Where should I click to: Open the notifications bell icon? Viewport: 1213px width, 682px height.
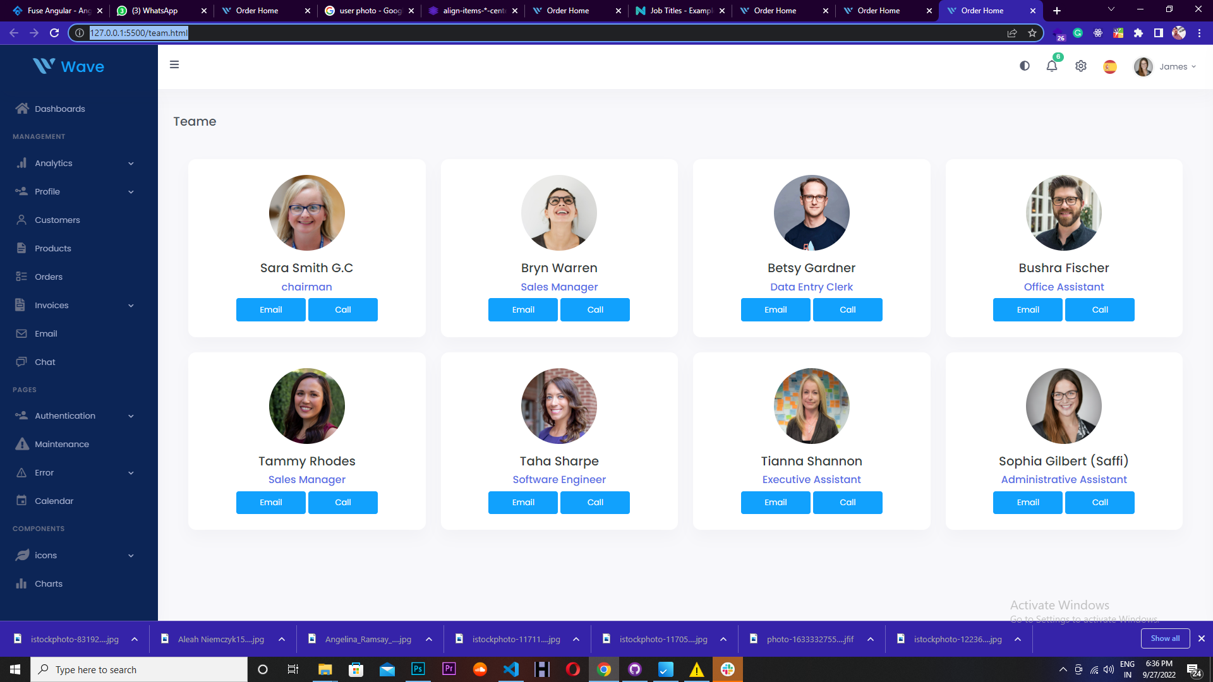click(1052, 66)
